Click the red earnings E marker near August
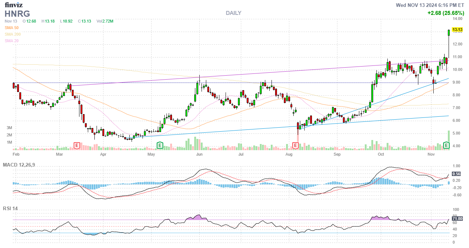Viewport: 469px width, 248px height. coord(296,145)
